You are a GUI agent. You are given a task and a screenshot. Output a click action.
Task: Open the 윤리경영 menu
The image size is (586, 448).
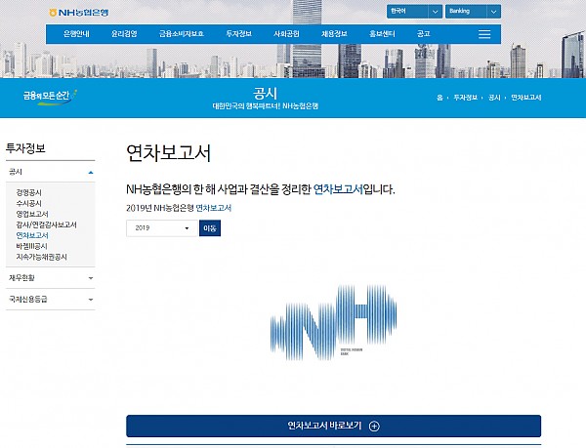(124, 34)
